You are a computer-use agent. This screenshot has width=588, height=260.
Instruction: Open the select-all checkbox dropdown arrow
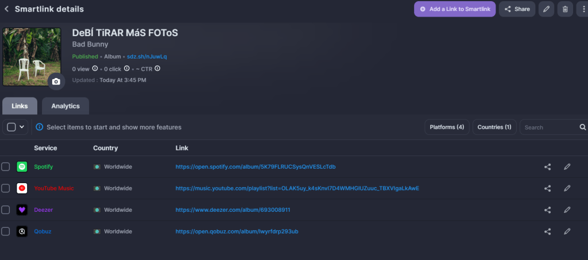(22, 127)
